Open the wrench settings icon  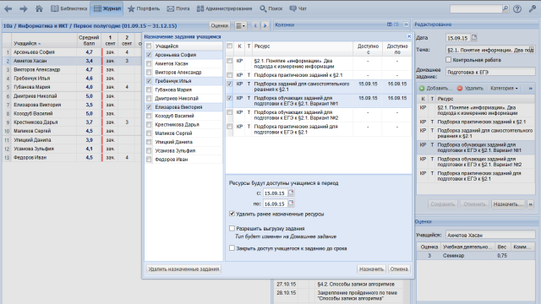pyautogui.click(x=533, y=9)
